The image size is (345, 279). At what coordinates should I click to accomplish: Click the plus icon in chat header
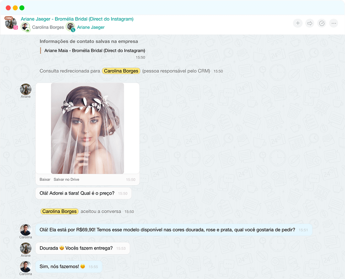coord(298,23)
